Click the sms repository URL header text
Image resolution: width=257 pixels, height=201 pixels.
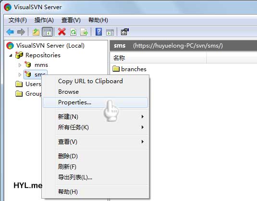point(178,46)
